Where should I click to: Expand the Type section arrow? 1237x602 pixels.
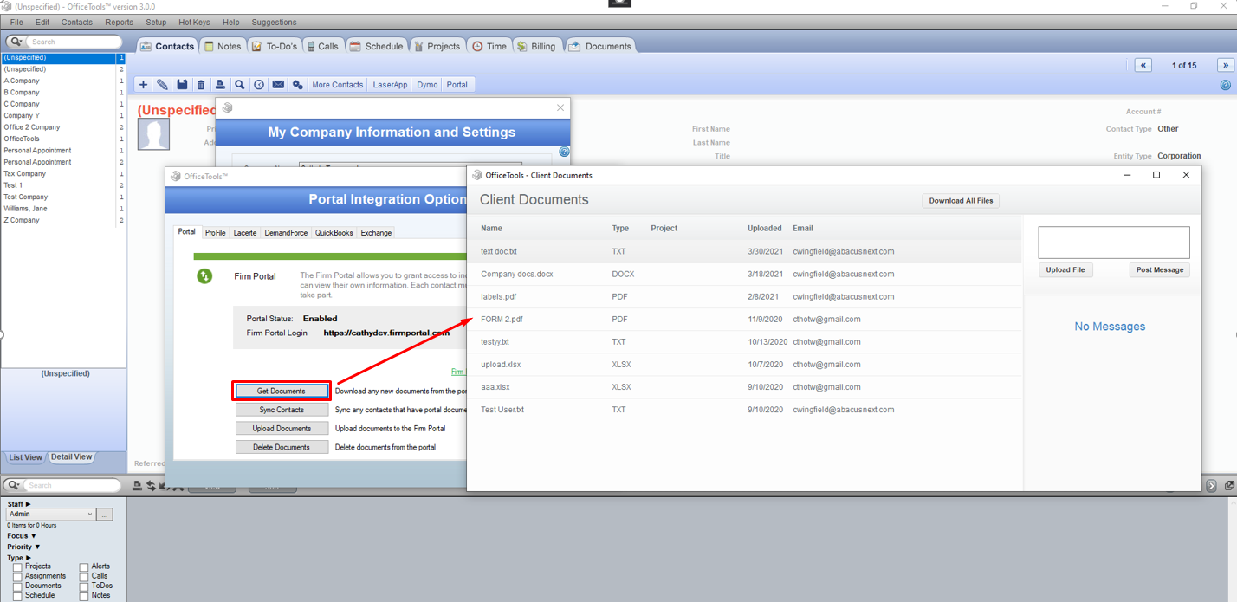[x=28, y=559]
